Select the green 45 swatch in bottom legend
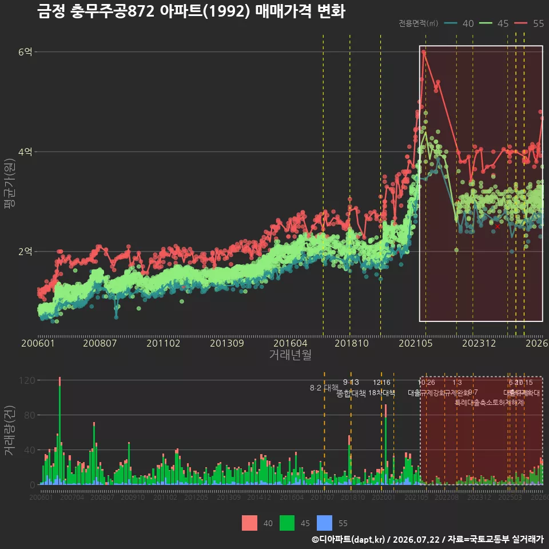This screenshot has height=549, width=549. (x=287, y=523)
